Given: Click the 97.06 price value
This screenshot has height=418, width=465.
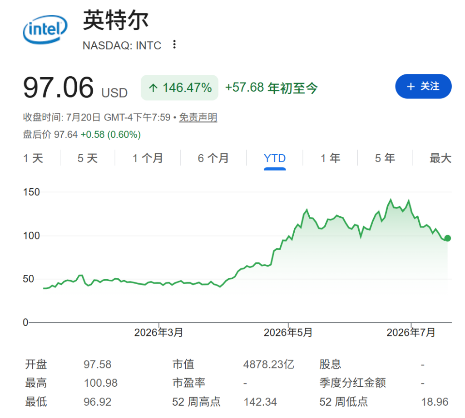Looking at the screenshot, I should (59, 87).
